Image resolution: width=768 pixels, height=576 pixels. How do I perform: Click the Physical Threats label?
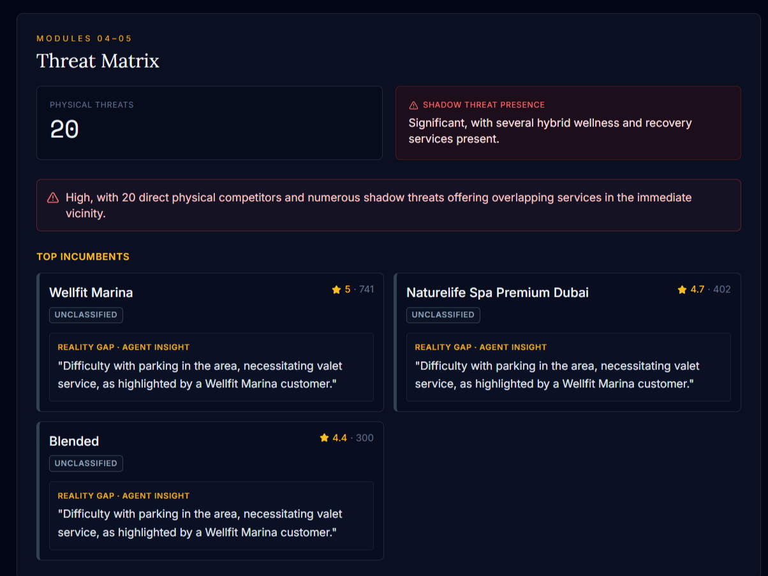pos(92,105)
